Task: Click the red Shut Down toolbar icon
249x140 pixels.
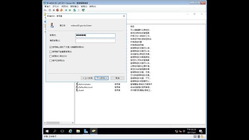Action: coord(58,10)
